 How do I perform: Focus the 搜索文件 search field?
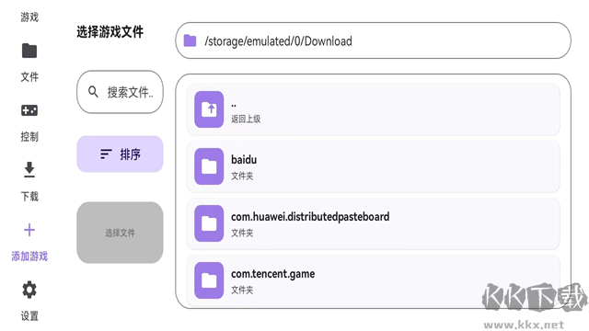coord(120,92)
